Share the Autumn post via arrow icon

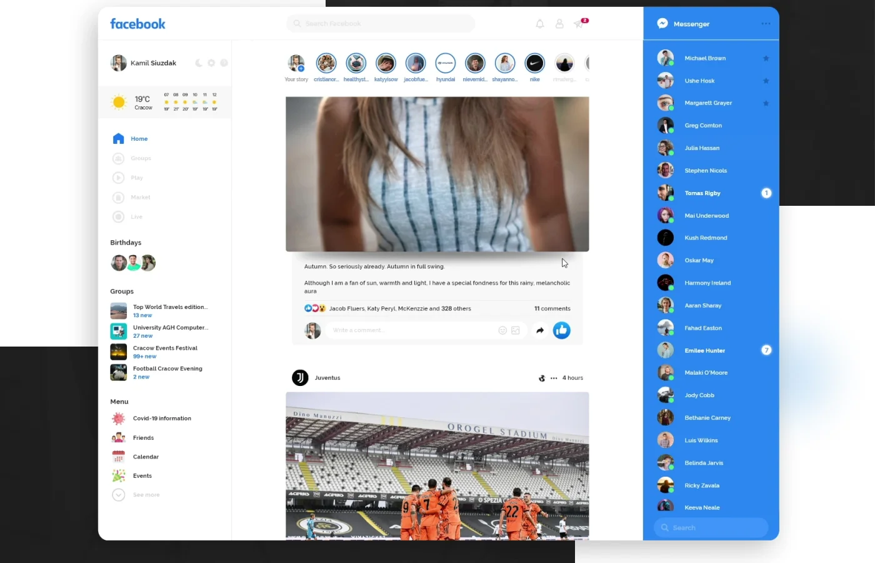click(540, 330)
